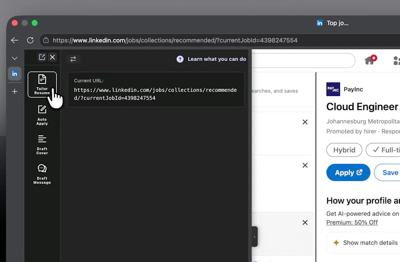Click the LinkedIn search field
The image size is (400, 262).
click(x=303, y=60)
